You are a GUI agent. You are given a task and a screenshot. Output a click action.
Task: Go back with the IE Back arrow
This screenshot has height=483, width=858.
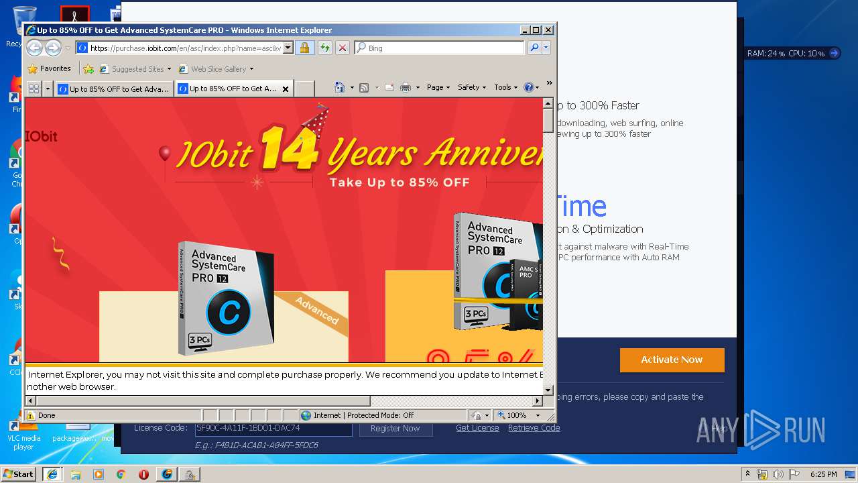35,48
